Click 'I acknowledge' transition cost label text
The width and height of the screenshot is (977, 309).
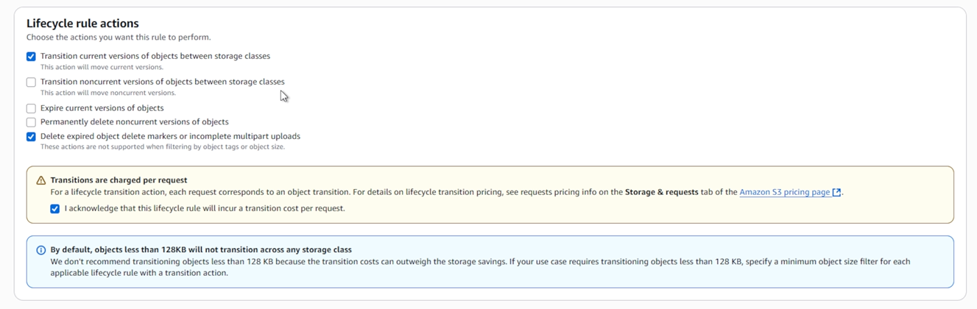pyautogui.click(x=204, y=209)
